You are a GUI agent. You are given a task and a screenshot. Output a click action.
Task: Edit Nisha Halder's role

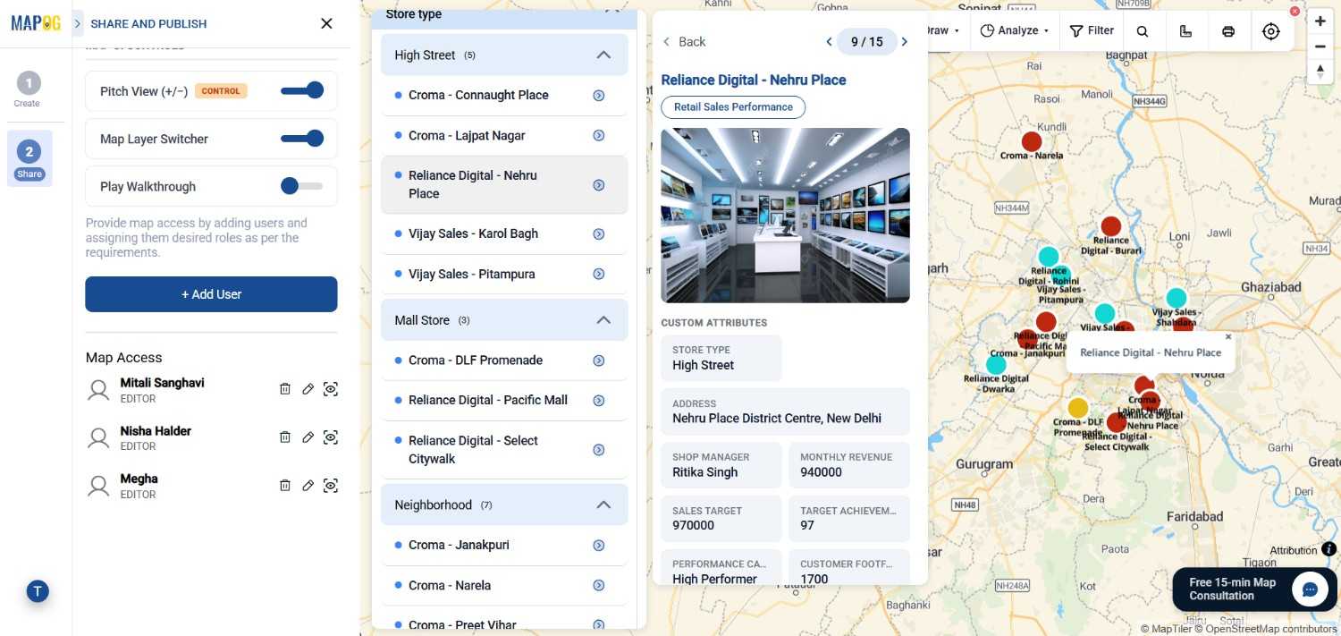(x=308, y=437)
